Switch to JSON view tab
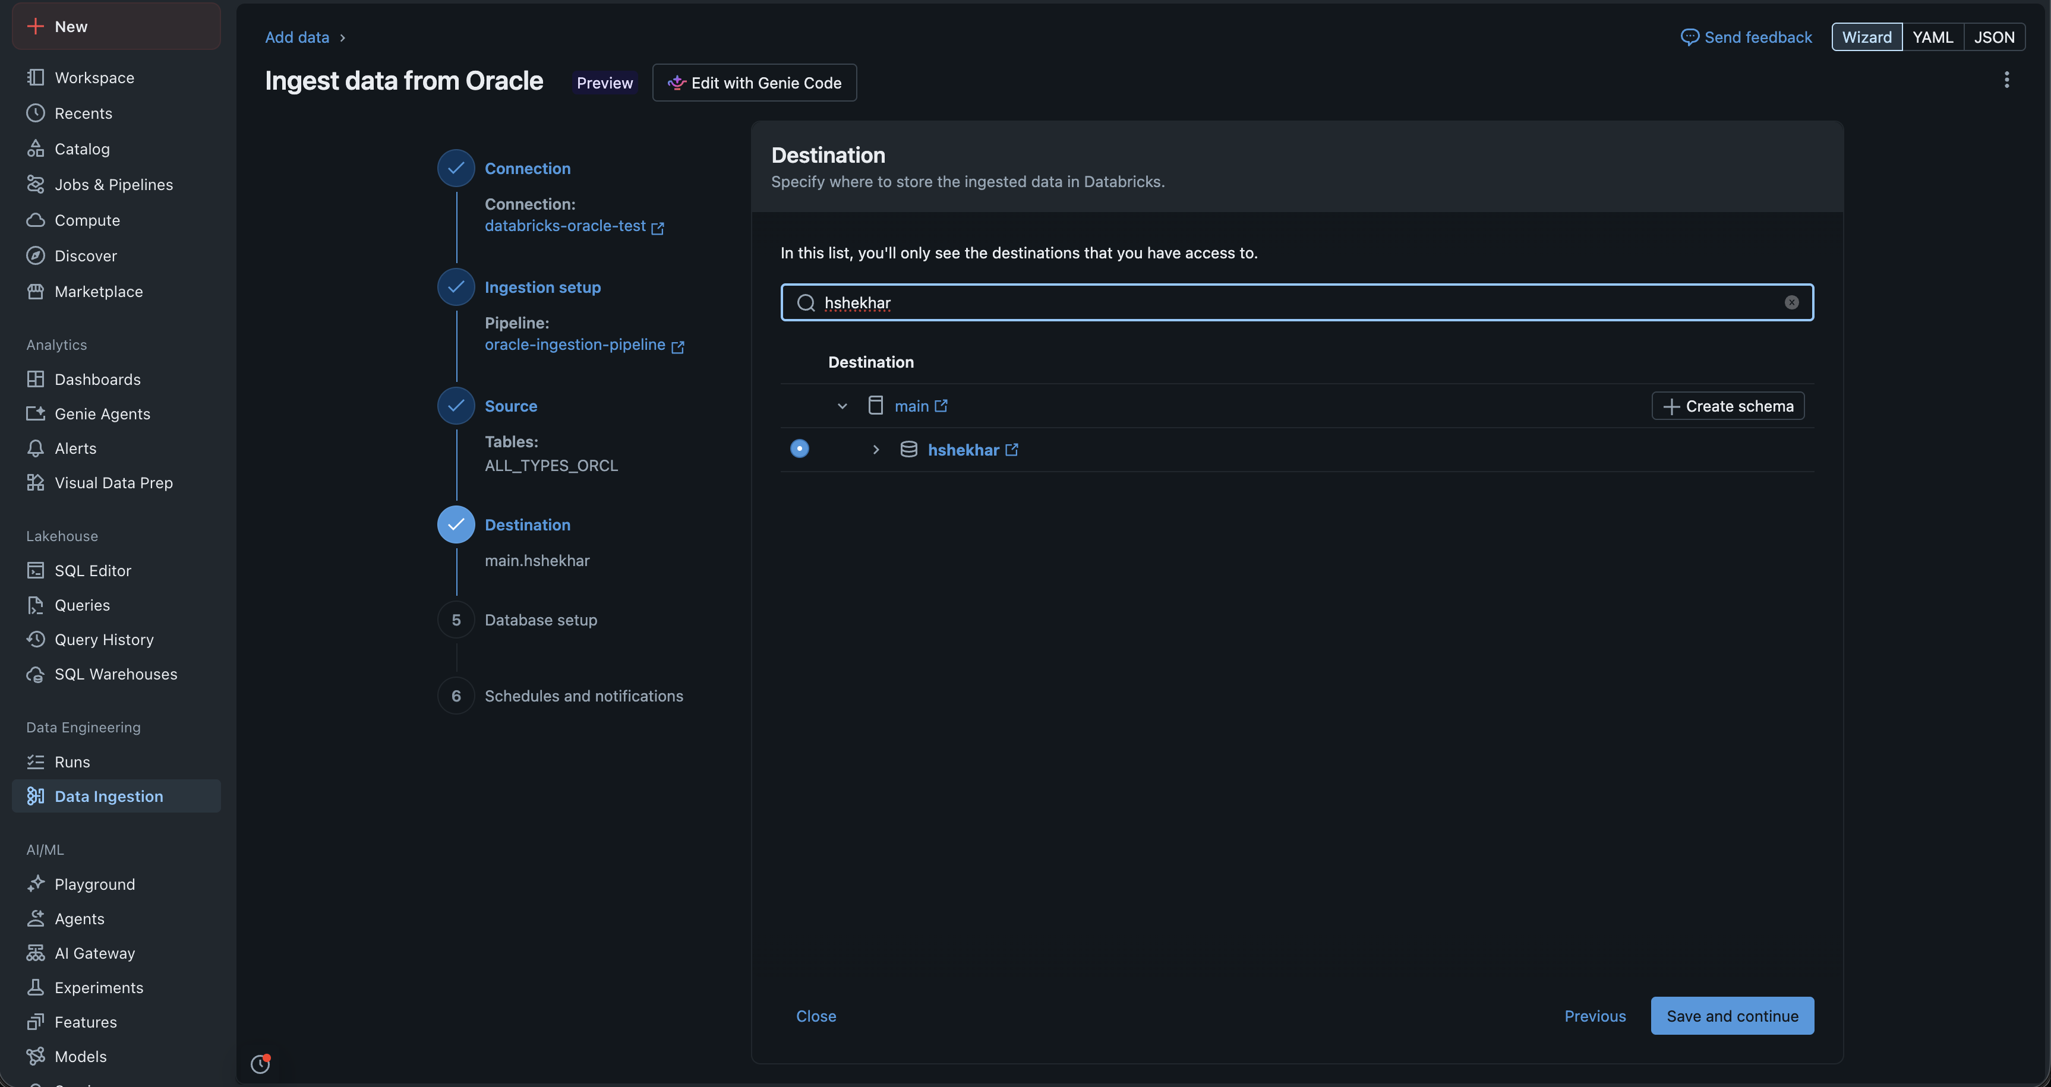This screenshot has width=2051, height=1087. (x=1994, y=37)
